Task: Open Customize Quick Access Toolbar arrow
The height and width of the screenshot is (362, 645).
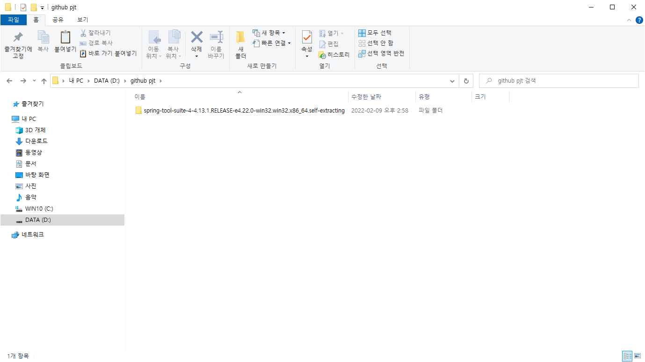Action: click(x=42, y=7)
